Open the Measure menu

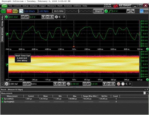tap(51, 6)
